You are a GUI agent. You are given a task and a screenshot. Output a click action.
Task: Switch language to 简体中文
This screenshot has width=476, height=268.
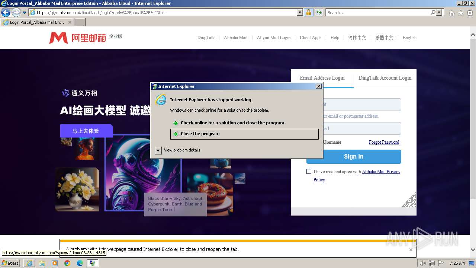click(x=357, y=38)
